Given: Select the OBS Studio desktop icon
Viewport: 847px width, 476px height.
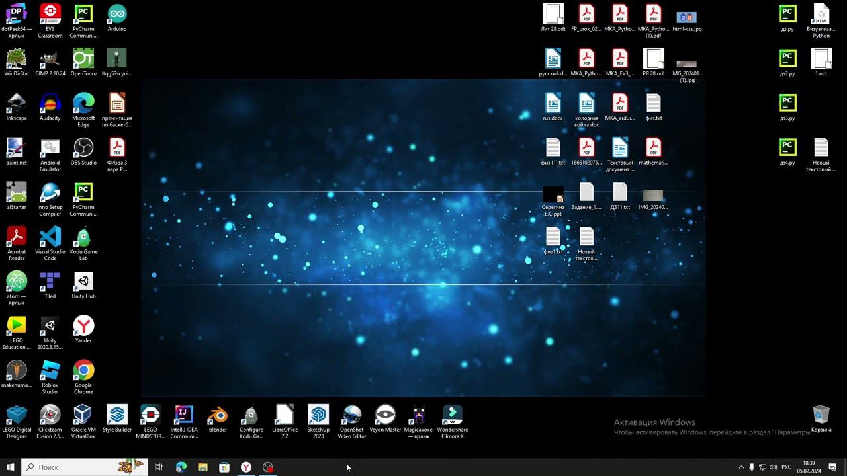Looking at the screenshot, I should [x=83, y=151].
